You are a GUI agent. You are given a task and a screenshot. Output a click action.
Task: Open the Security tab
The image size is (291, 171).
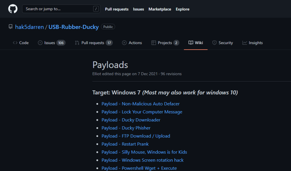click(226, 43)
